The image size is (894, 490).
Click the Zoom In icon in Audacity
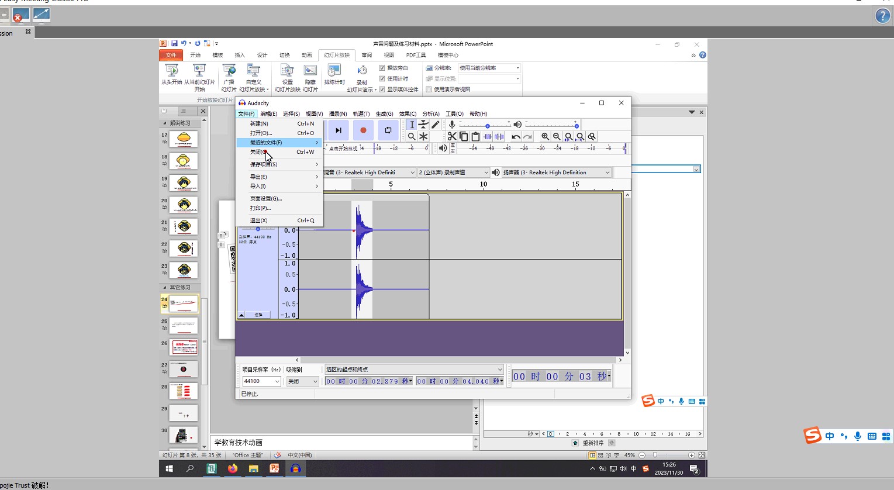(545, 136)
